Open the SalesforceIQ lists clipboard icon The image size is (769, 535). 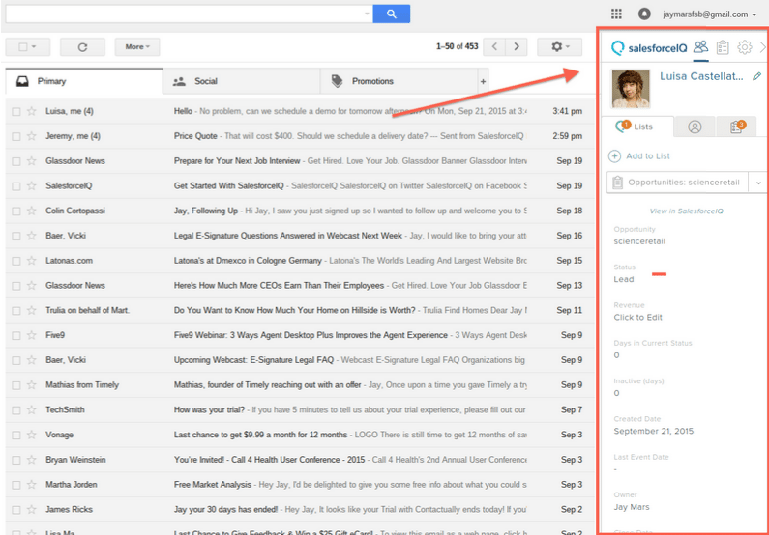(723, 47)
